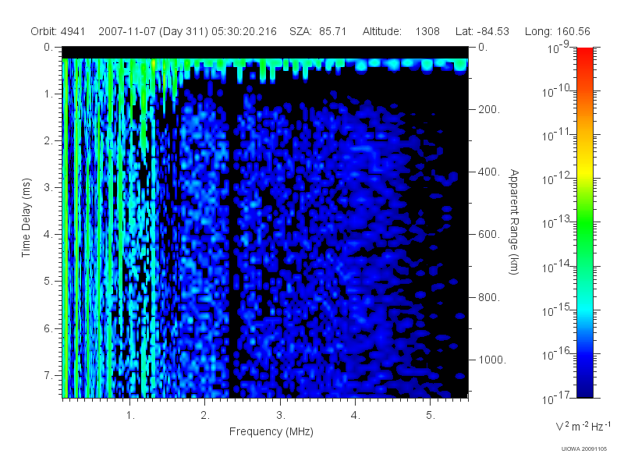Click the 'UIOWA 20091105' credit text
The width and height of the screenshot is (624, 468).
click(583, 449)
